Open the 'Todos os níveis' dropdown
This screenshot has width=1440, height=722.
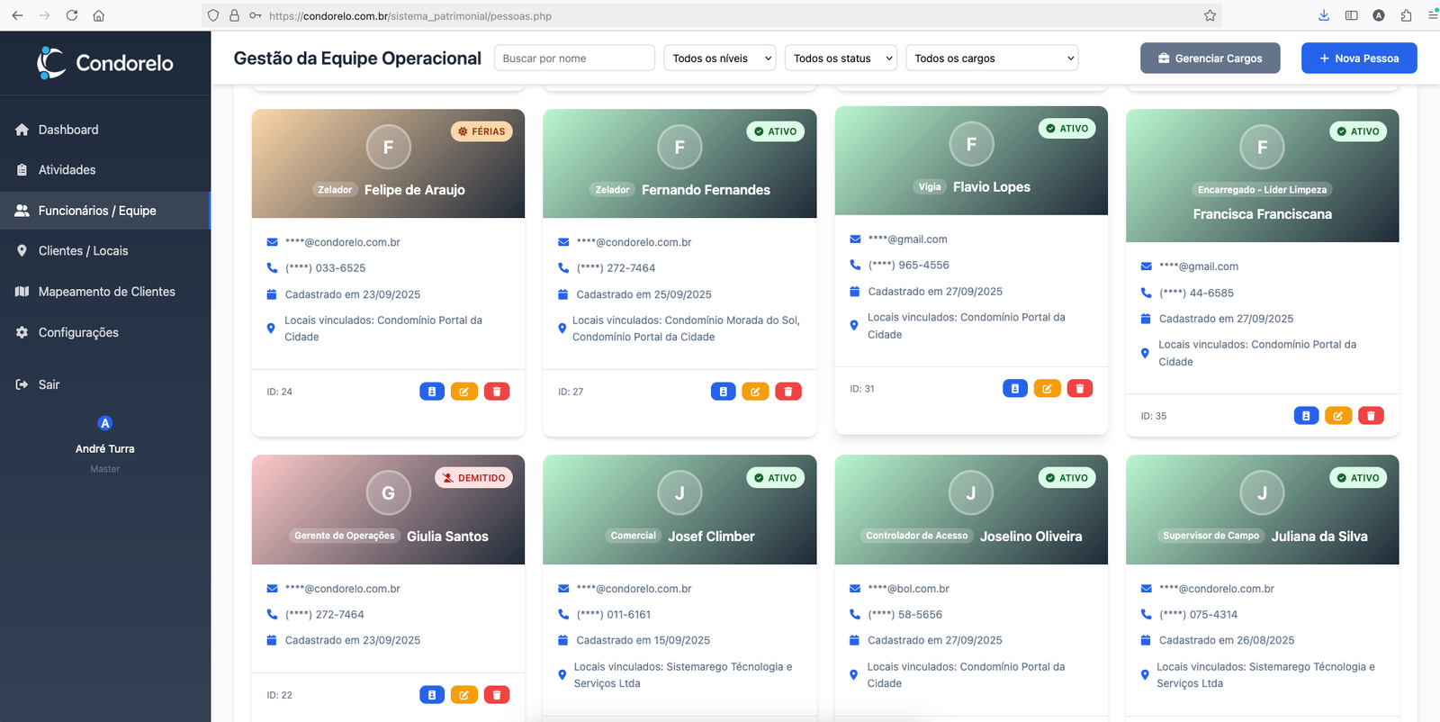(x=720, y=59)
